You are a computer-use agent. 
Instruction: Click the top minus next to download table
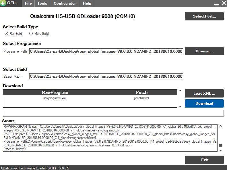click(181, 90)
